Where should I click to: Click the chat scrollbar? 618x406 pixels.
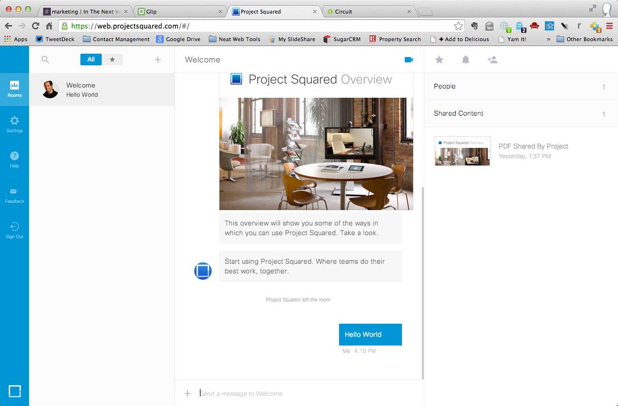tap(422, 283)
